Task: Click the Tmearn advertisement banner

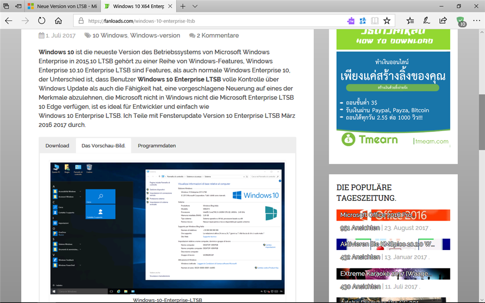Action: 393,99
